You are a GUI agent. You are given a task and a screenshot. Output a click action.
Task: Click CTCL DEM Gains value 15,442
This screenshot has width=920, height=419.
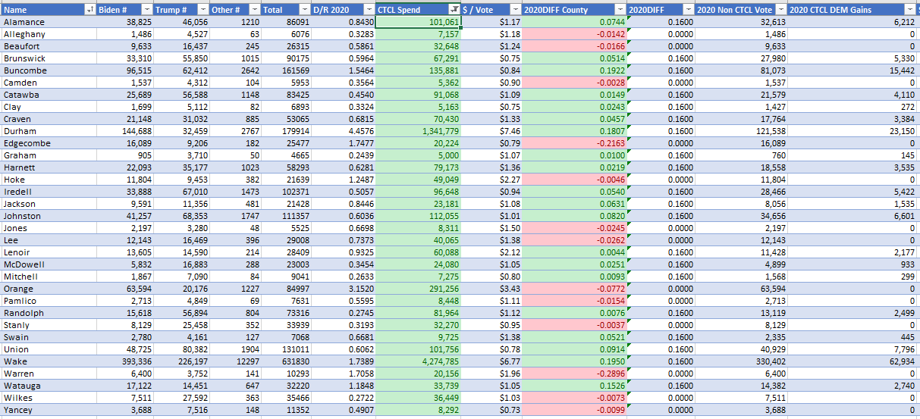(x=902, y=70)
